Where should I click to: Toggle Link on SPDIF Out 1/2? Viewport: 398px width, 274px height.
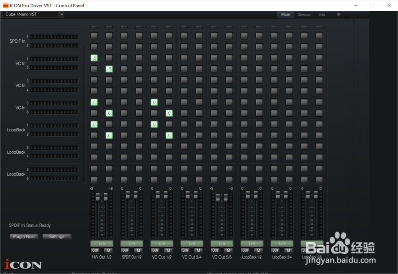click(x=132, y=243)
